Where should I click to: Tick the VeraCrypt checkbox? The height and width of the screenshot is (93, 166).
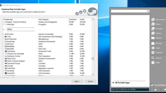pos(4,24)
